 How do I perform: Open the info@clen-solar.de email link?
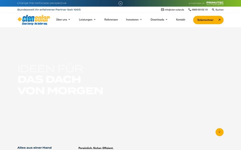174,10
